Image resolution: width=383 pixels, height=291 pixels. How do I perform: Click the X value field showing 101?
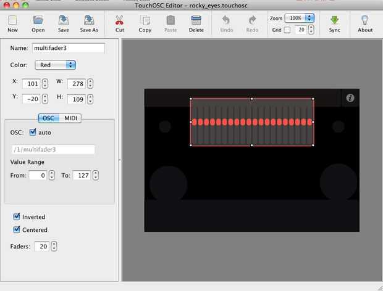tap(32, 84)
